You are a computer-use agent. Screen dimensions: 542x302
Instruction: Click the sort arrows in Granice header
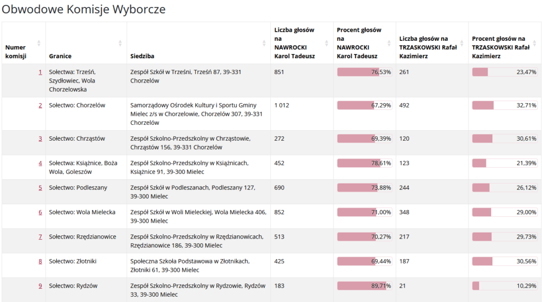coord(120,43)
